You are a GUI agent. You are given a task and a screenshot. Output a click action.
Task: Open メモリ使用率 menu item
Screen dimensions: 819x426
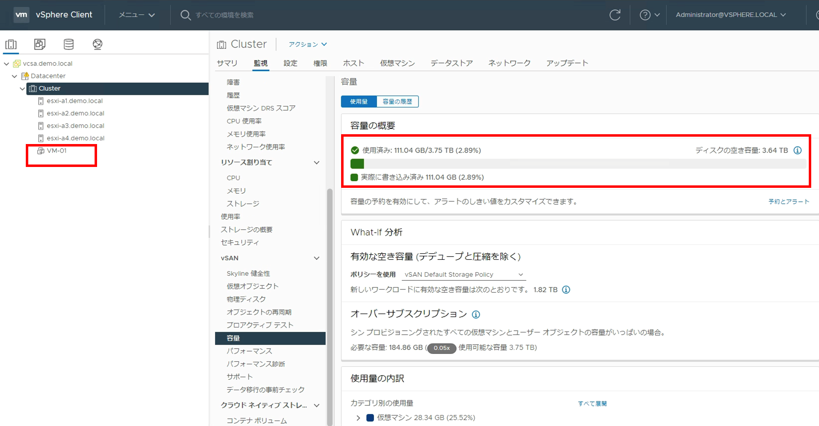(246, 134)
